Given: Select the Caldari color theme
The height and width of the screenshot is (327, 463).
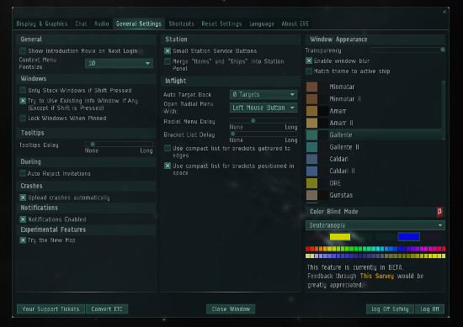Looking at the screenshot, I should [x=374, y=159].
